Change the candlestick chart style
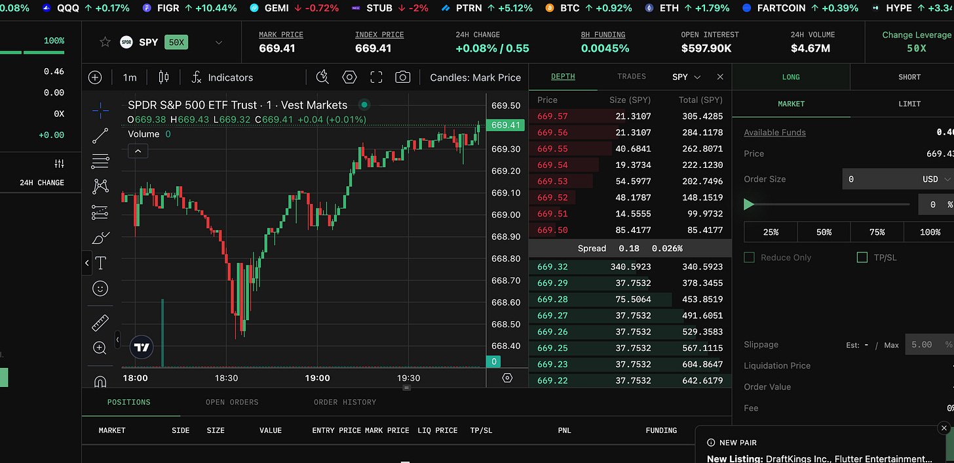The width and height of the screenshot is (954, 463). (x=164, y=77)
